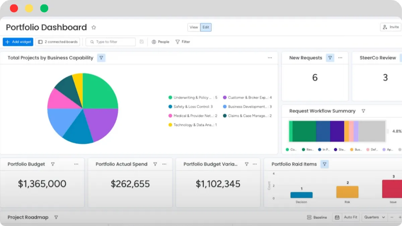Click the Safety & Loss Control legend entry
This screenshot has height=226, width=402.
coord(191,107)
